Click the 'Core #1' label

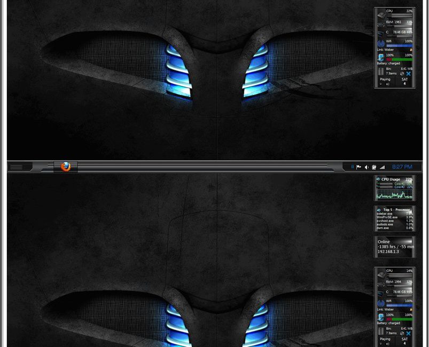pos(400,184)
